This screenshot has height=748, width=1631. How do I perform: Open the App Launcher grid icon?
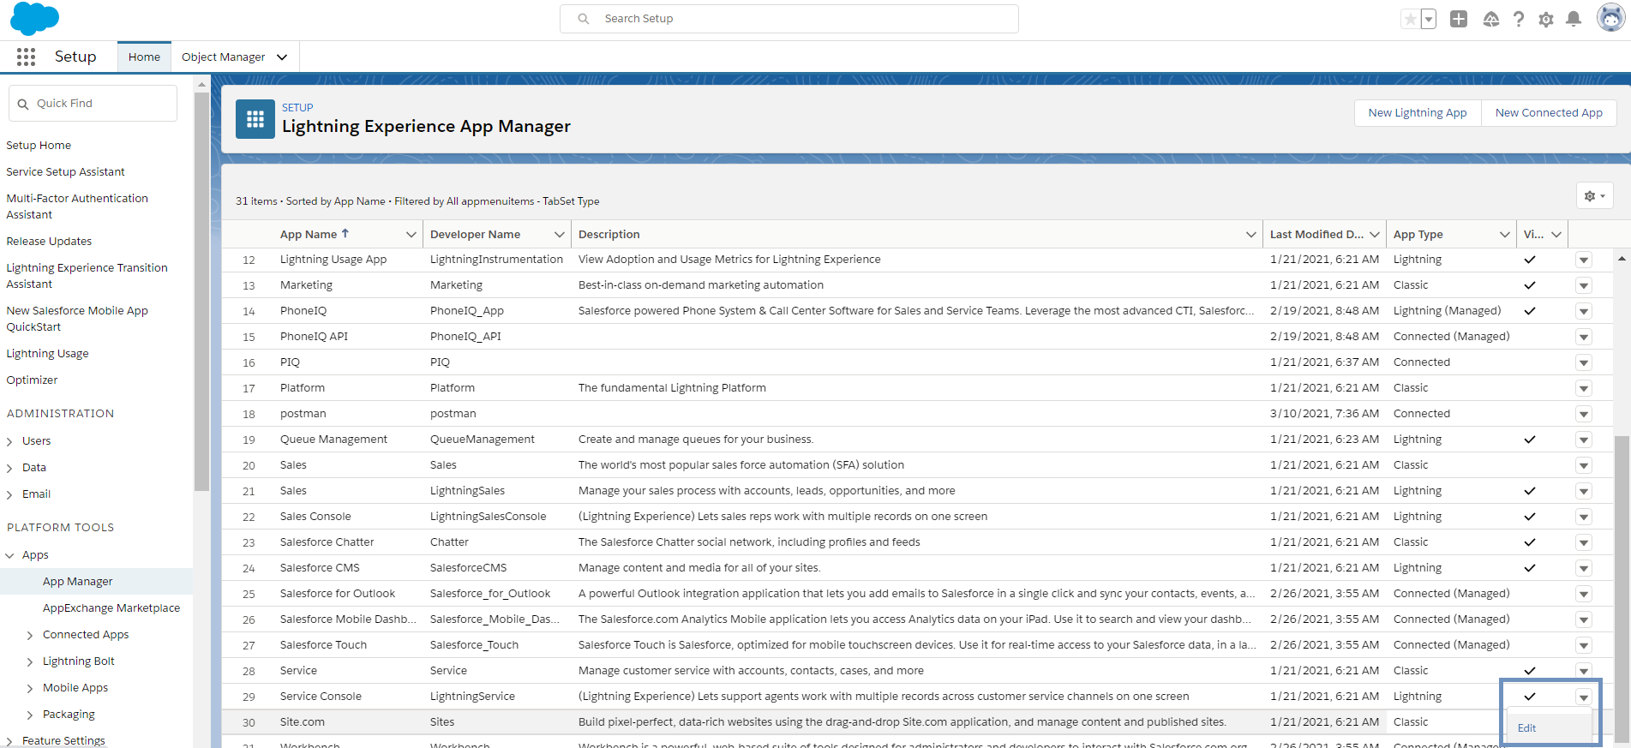coord(26,57)
